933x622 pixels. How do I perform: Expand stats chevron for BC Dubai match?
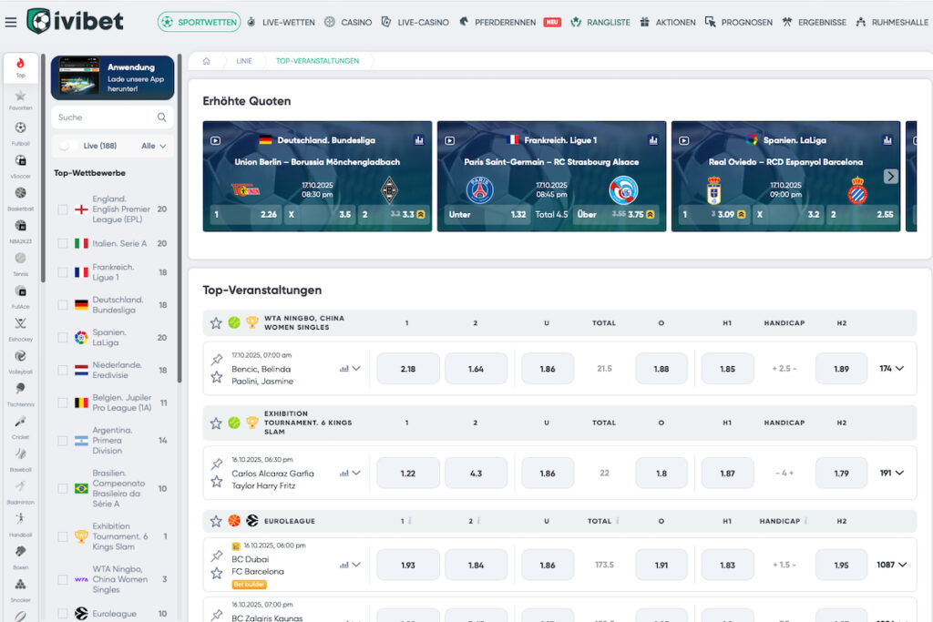356,565
